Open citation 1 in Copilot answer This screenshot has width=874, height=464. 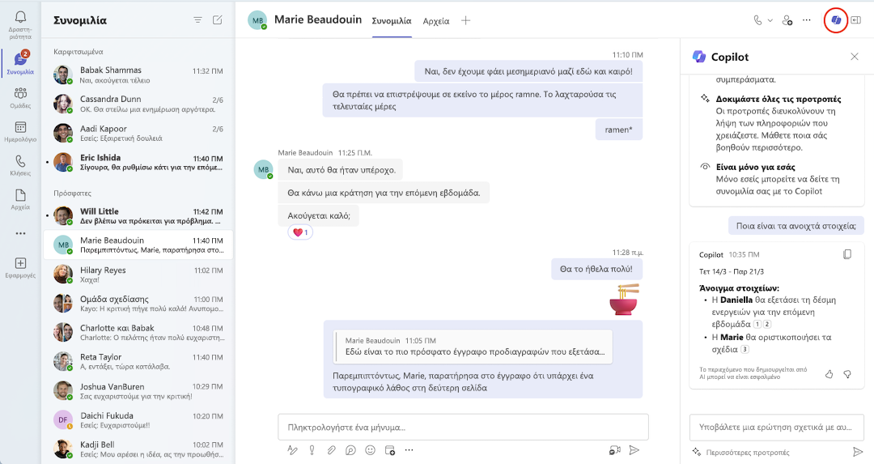point(757,324)
